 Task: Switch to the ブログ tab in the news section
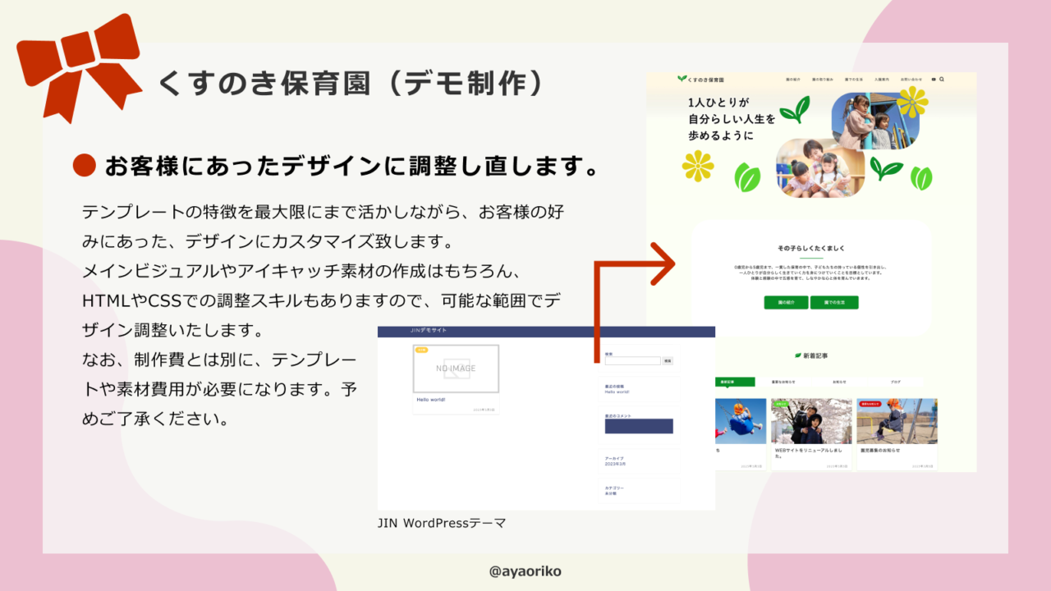point(896,382)
